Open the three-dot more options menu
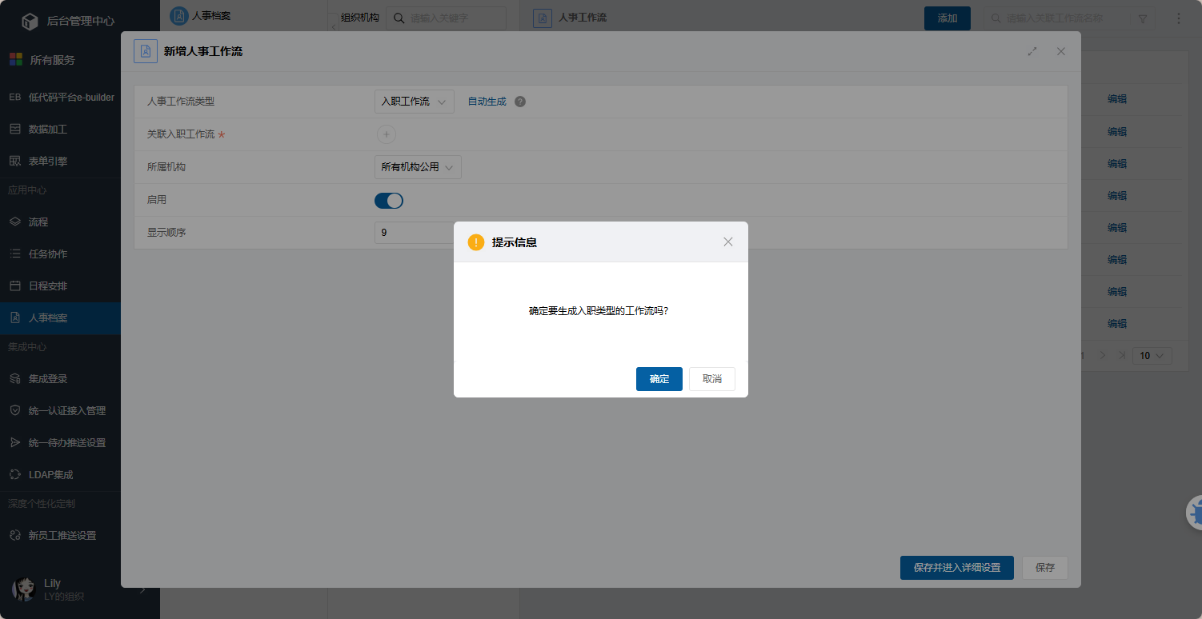The image size is (1202, 619). [x=1179, y=18]
